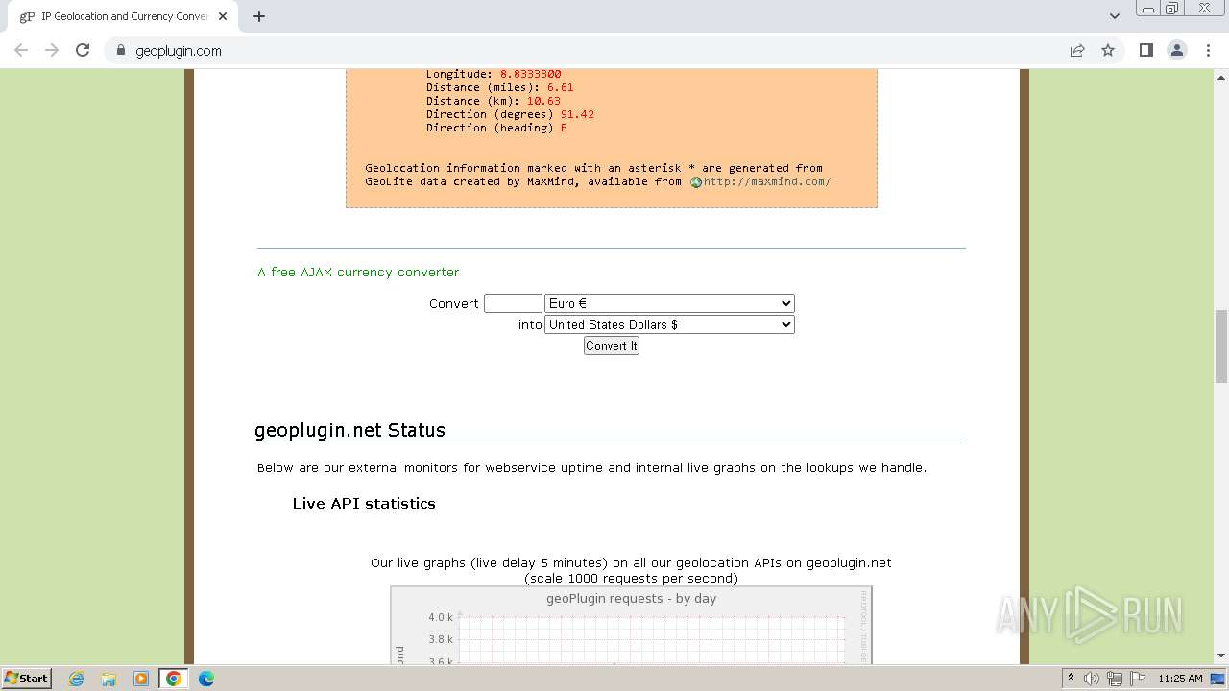Open the Chrome profile avatar
The width and height of the screenshot is (1229, 691).
1177,50
